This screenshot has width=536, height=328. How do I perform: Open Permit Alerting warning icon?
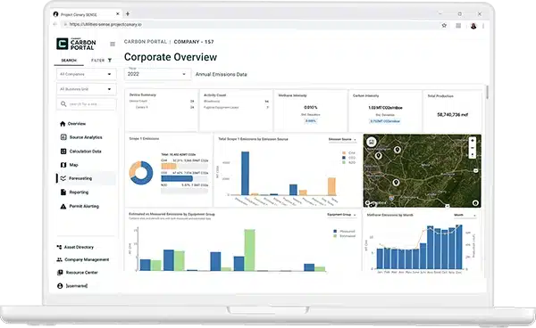[63, 206]
